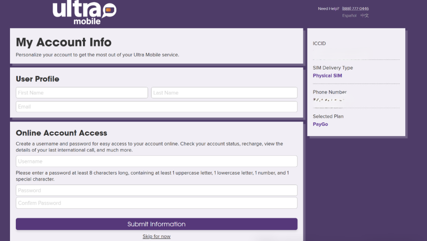Viewport: 427px width, 241px height.
Task: Click the Phone Number label
Action: [x=329, y=92]
